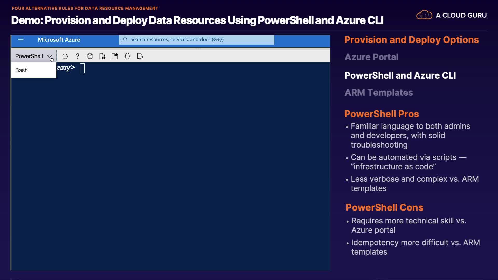Click the search magnifier icon

click(125, 39)
